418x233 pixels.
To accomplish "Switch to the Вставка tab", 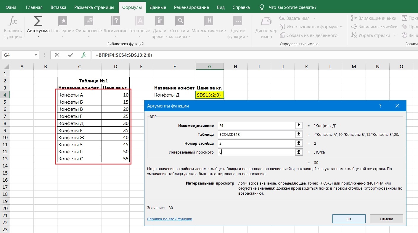I will [x=58, y=7].
